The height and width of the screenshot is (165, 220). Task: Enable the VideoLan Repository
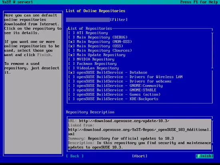[72, 68]
